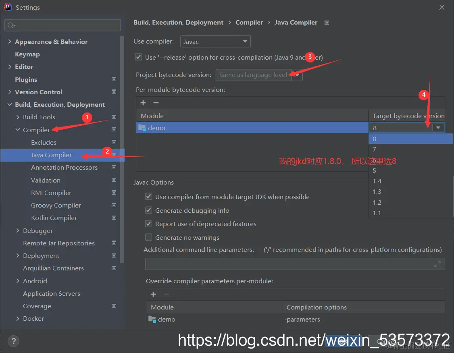454x353 pixels.
Task: Toggle Report use of deprecated features
Action: pyautogui.click(x=148, y=224)
